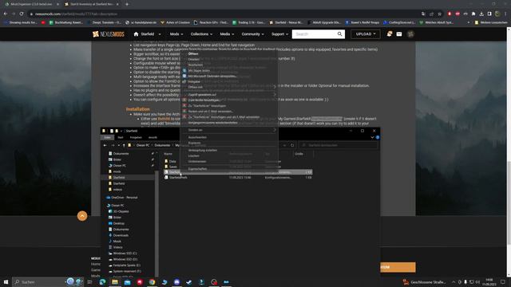Viewport: 511px width, 287px height.
Task: Open Chrome from the taskbar
Action: click(152, 281)
